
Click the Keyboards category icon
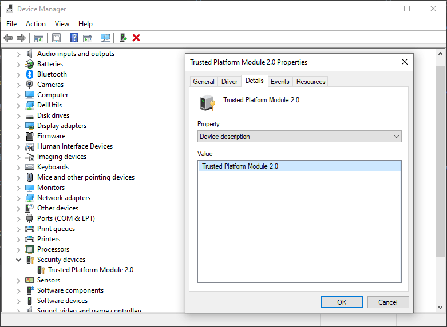click(30, 167)
